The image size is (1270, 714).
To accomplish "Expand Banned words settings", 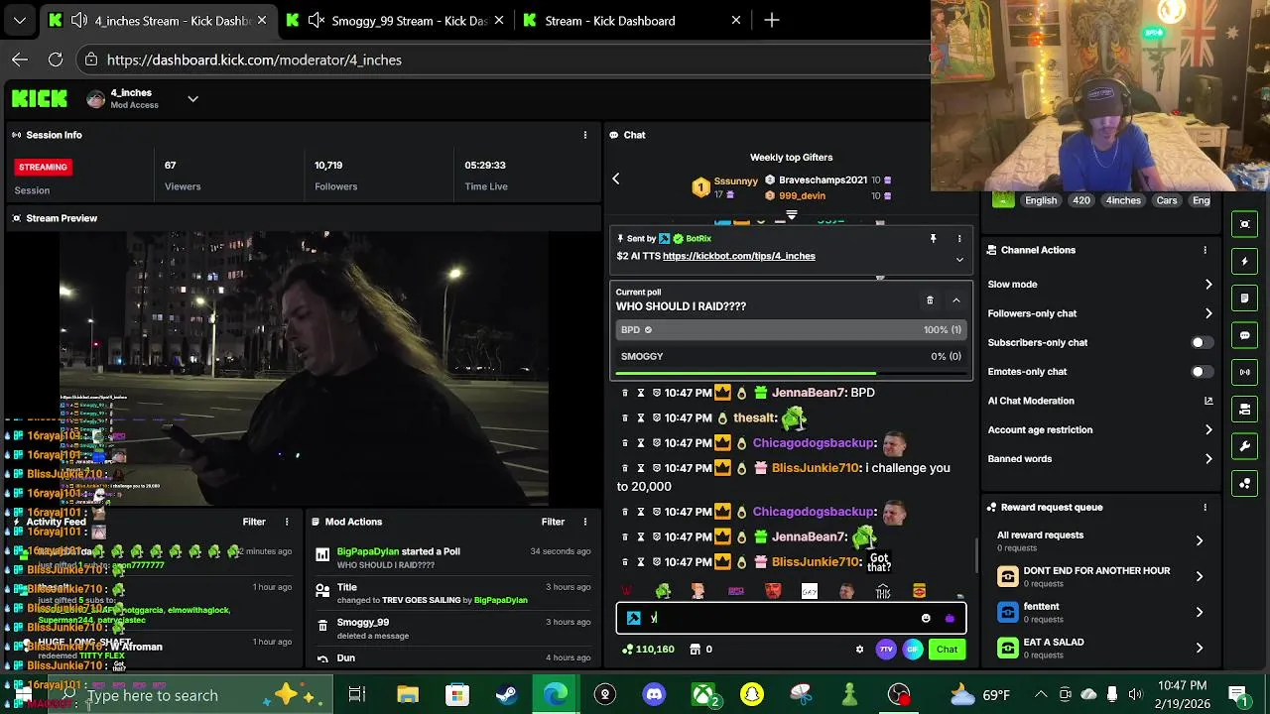I will pos(1208,459).
